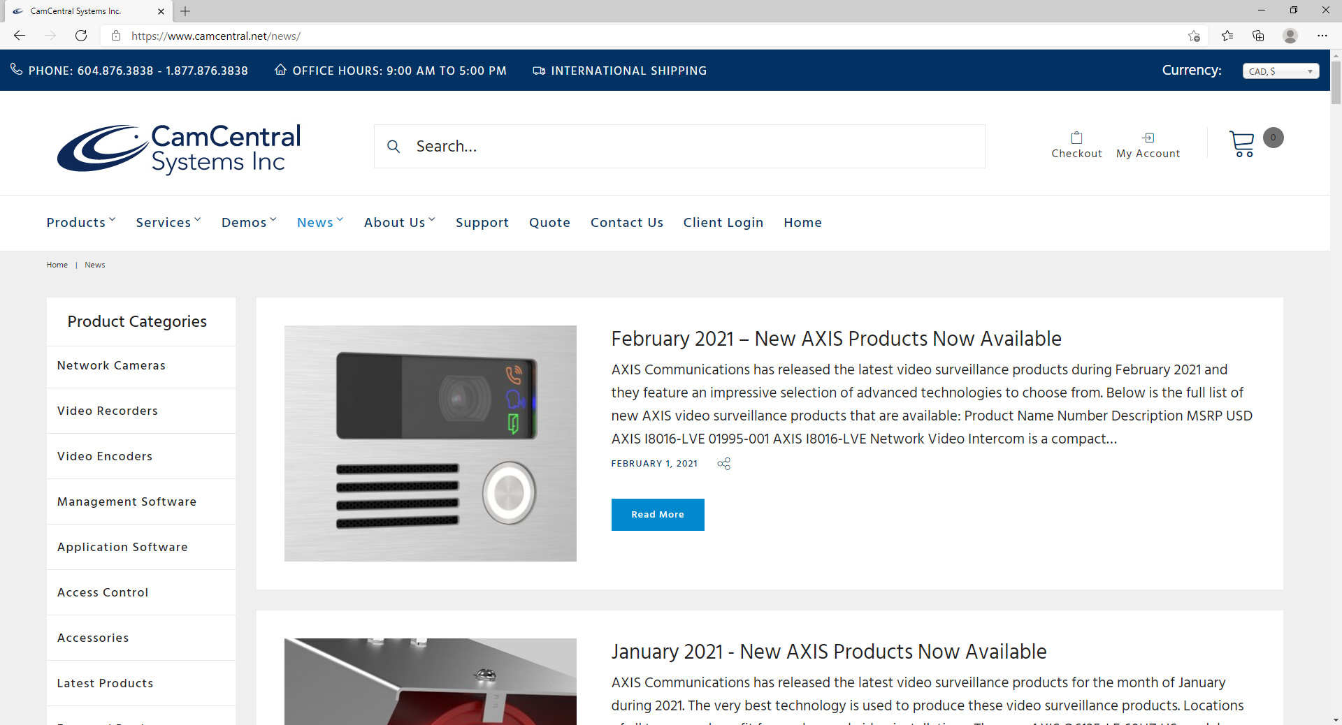The height and width of the screenshot is (725, 1342).
Task: Switch to the Support menu item
Action: [482, 222]
